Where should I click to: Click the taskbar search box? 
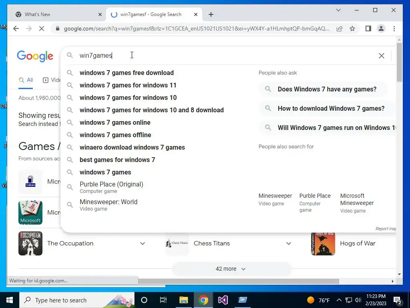click(x=76, y=300)
